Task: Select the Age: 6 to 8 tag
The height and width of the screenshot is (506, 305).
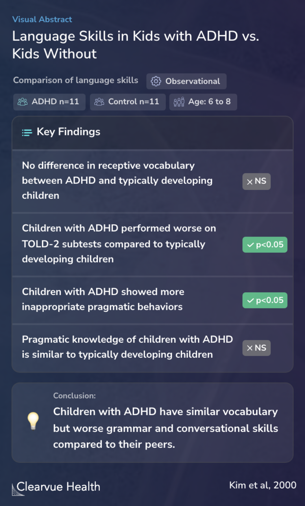Action: coord(203,102)
